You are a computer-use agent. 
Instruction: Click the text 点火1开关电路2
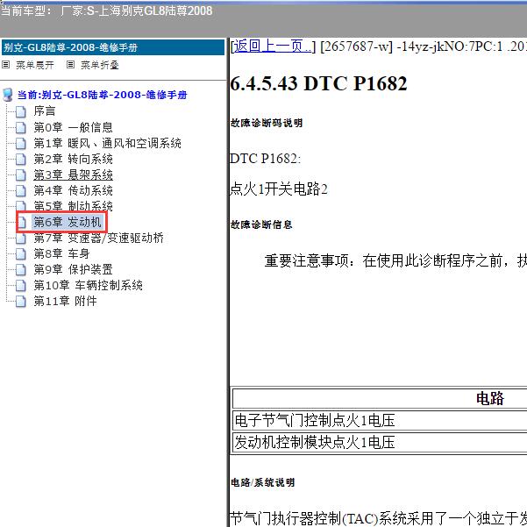279,189
